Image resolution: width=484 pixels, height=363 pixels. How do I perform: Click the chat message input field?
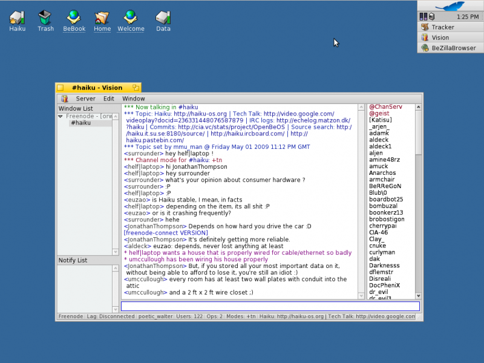pos(270,306)
